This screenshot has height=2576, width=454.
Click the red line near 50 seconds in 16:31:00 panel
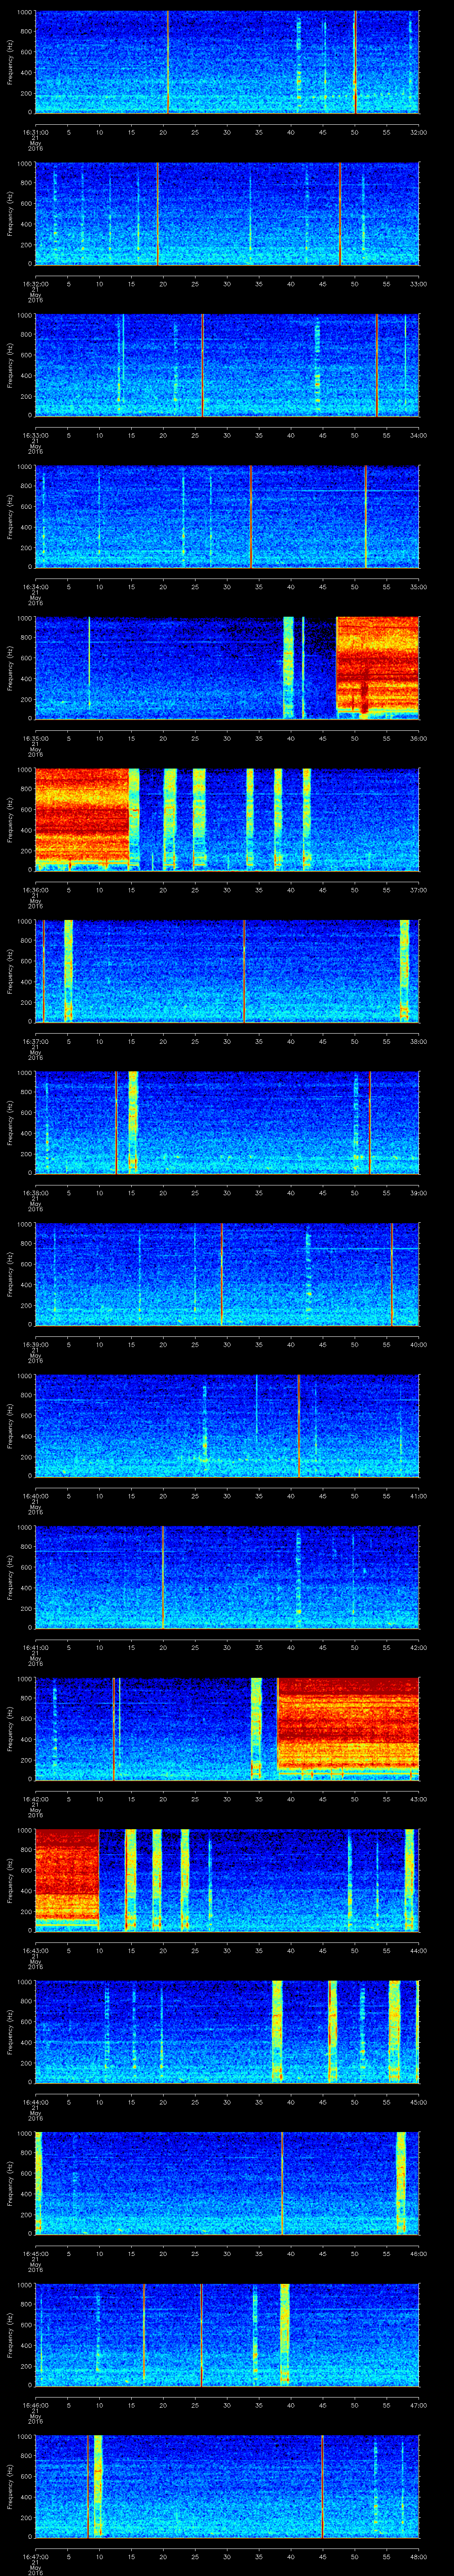pyautogui.click(x=355, y=62)
